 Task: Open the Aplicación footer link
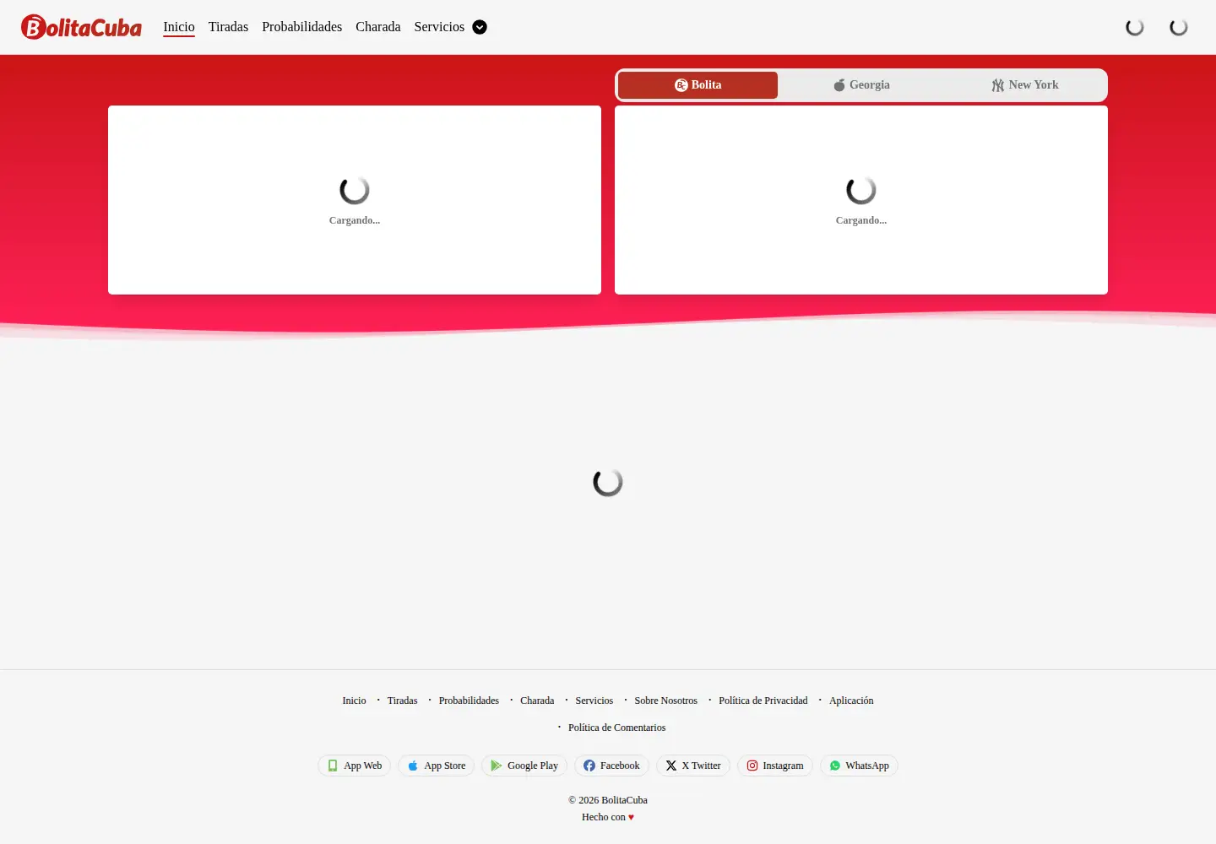click(851, 701)
